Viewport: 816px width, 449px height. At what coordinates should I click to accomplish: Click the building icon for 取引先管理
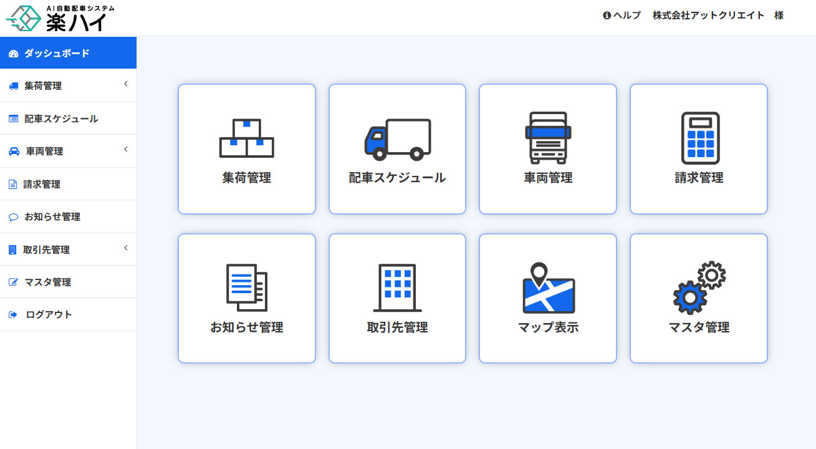pyautogui.click(x=397, y=287)
